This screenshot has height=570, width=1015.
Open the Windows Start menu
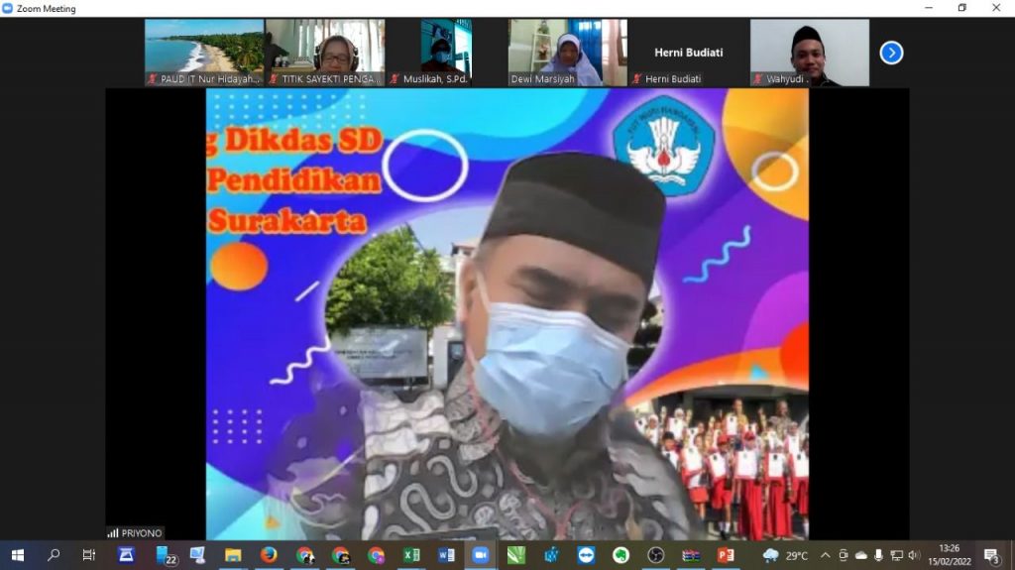pos(17,555)
